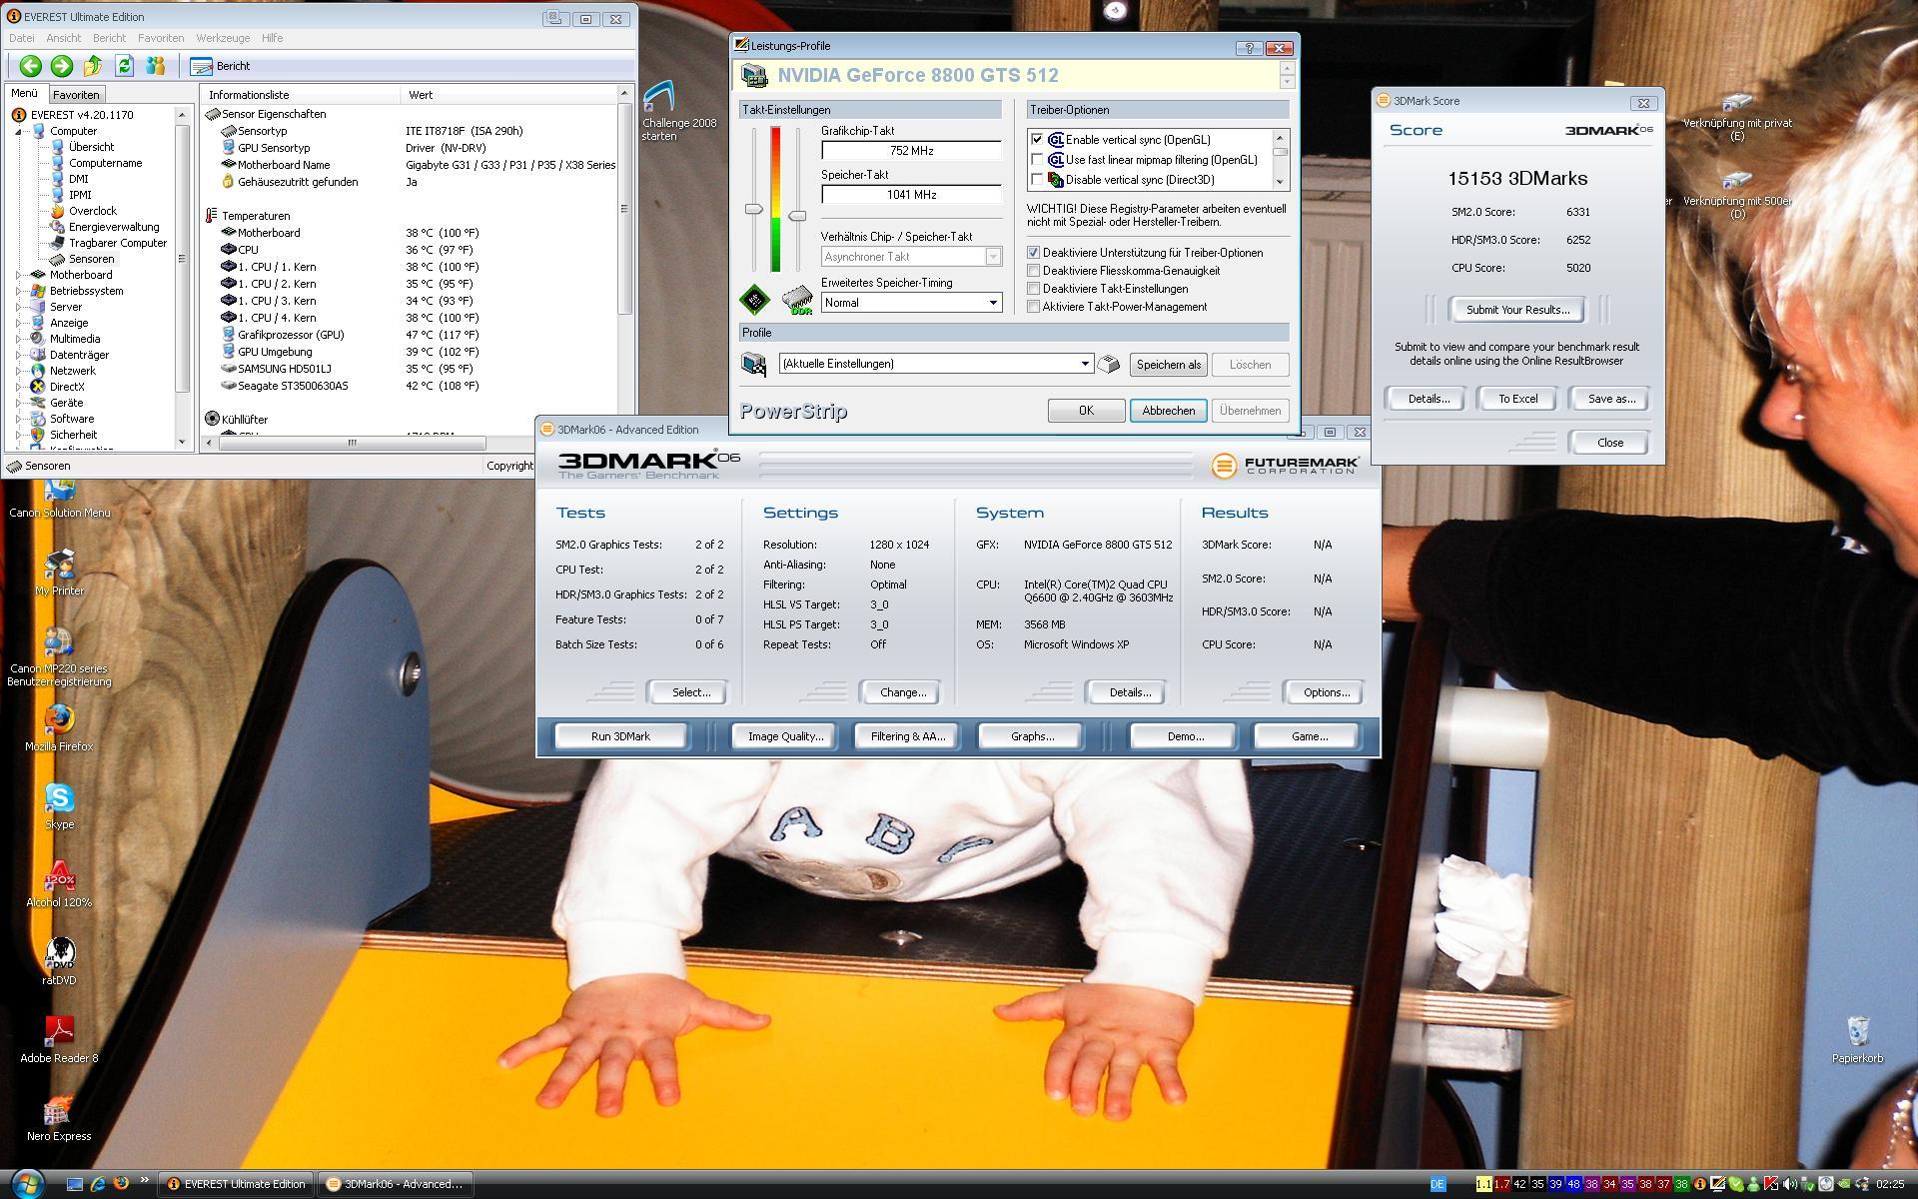
Task: Click the Speicher-Takt slider handle
Action: pos(797,216)
